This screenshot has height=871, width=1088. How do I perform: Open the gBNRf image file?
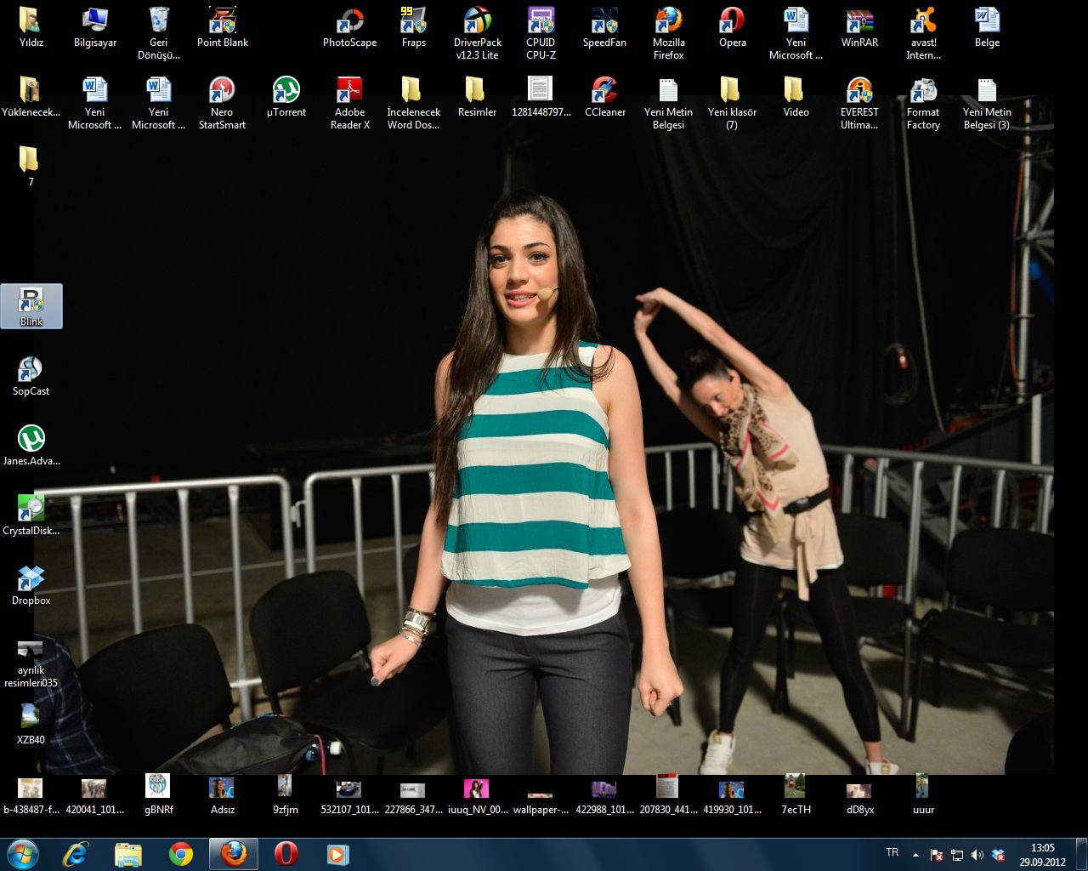pyautogui.click(x=158, y=794)
